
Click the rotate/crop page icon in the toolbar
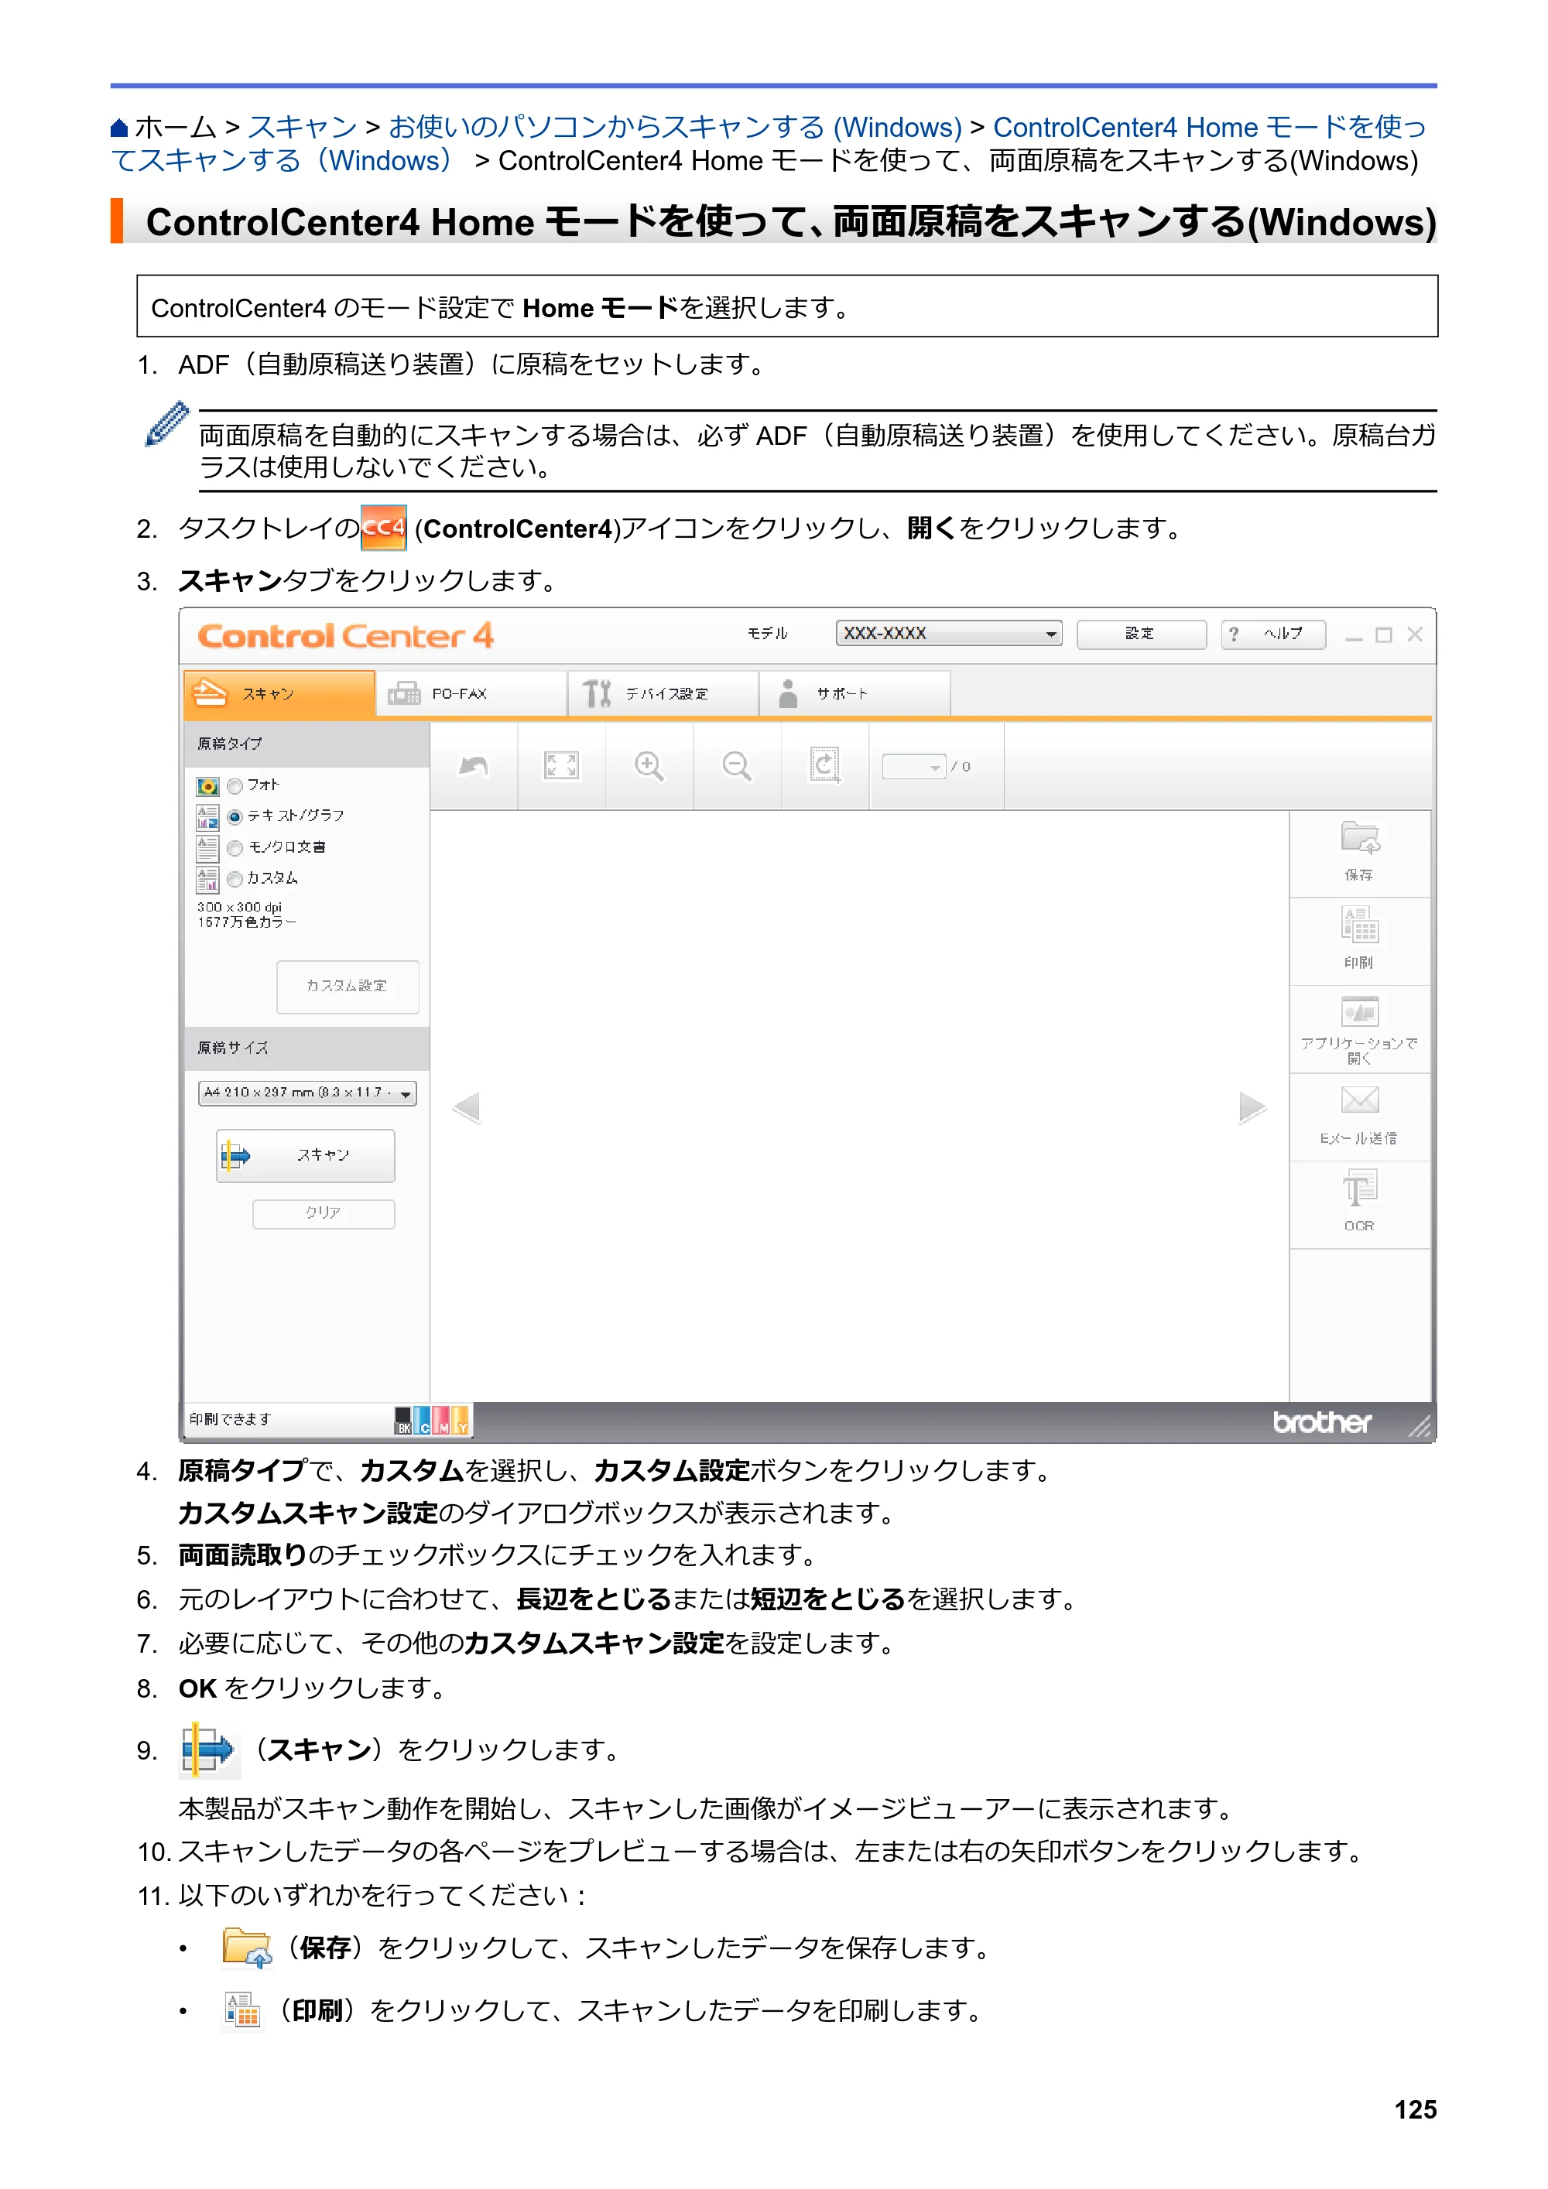[825, 765]
